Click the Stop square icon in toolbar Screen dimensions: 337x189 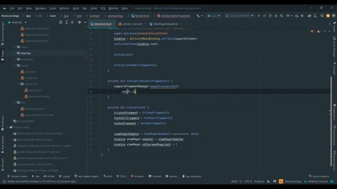(x=302, y=16)
